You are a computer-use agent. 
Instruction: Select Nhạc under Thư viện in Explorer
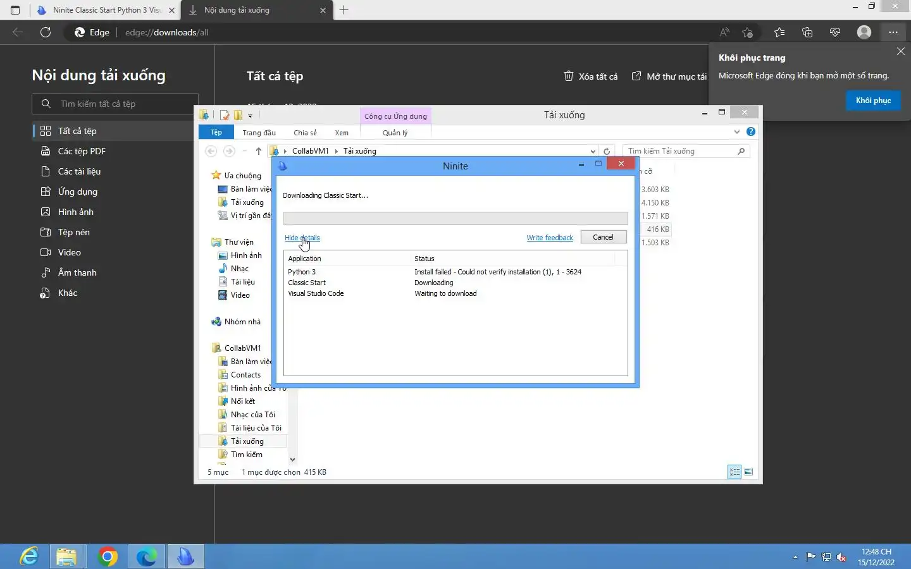[239, 269]
